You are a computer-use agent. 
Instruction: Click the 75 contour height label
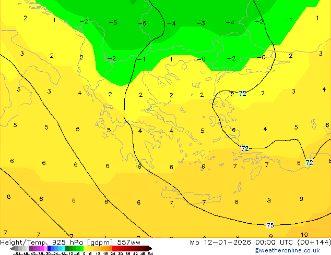[x=270, y=225]
